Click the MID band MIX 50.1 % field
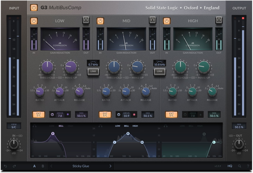253x173 pixels. (x=148, y=115)
